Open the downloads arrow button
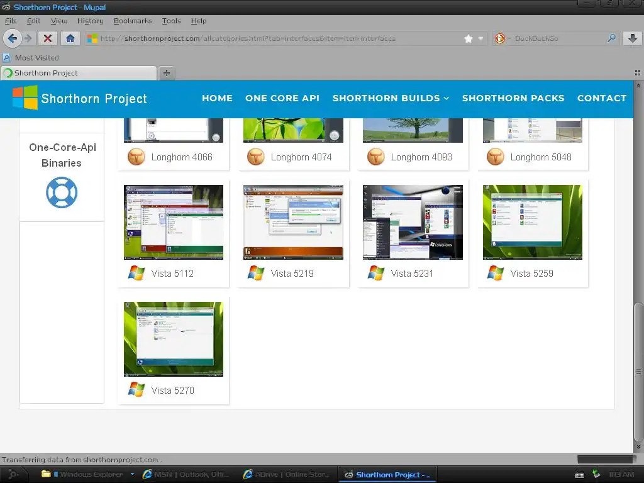The width and height of the screenshot is (644, 483). point(633,38)
